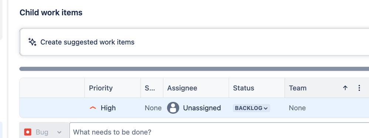Open the three-dot column options menu
The height and width of the screenshot is (138, 369).
click(x=359, y=88)
